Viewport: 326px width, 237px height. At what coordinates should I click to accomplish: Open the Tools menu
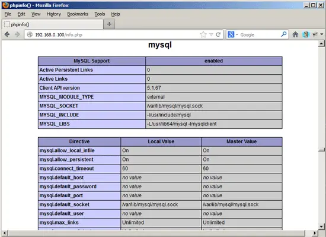[100, 14]
